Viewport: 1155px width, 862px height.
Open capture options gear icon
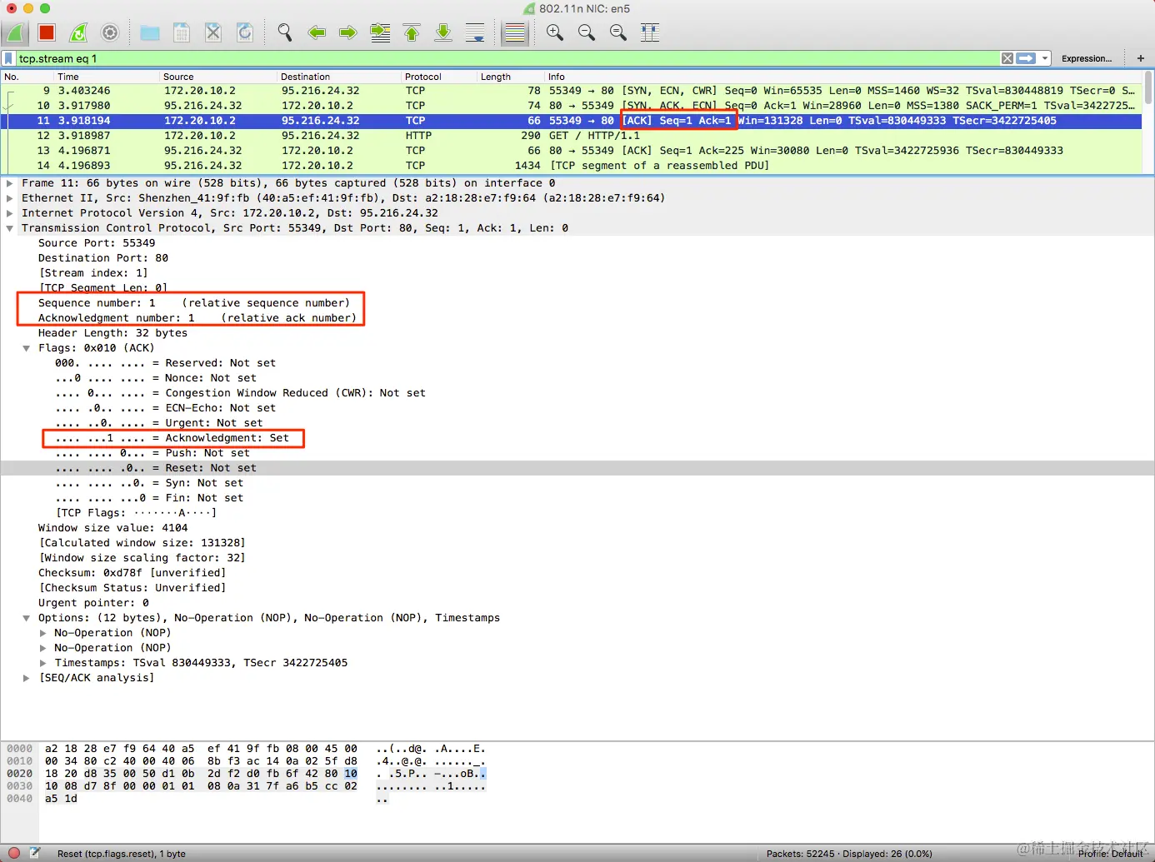pyautogui.click(x=110, y=32)
